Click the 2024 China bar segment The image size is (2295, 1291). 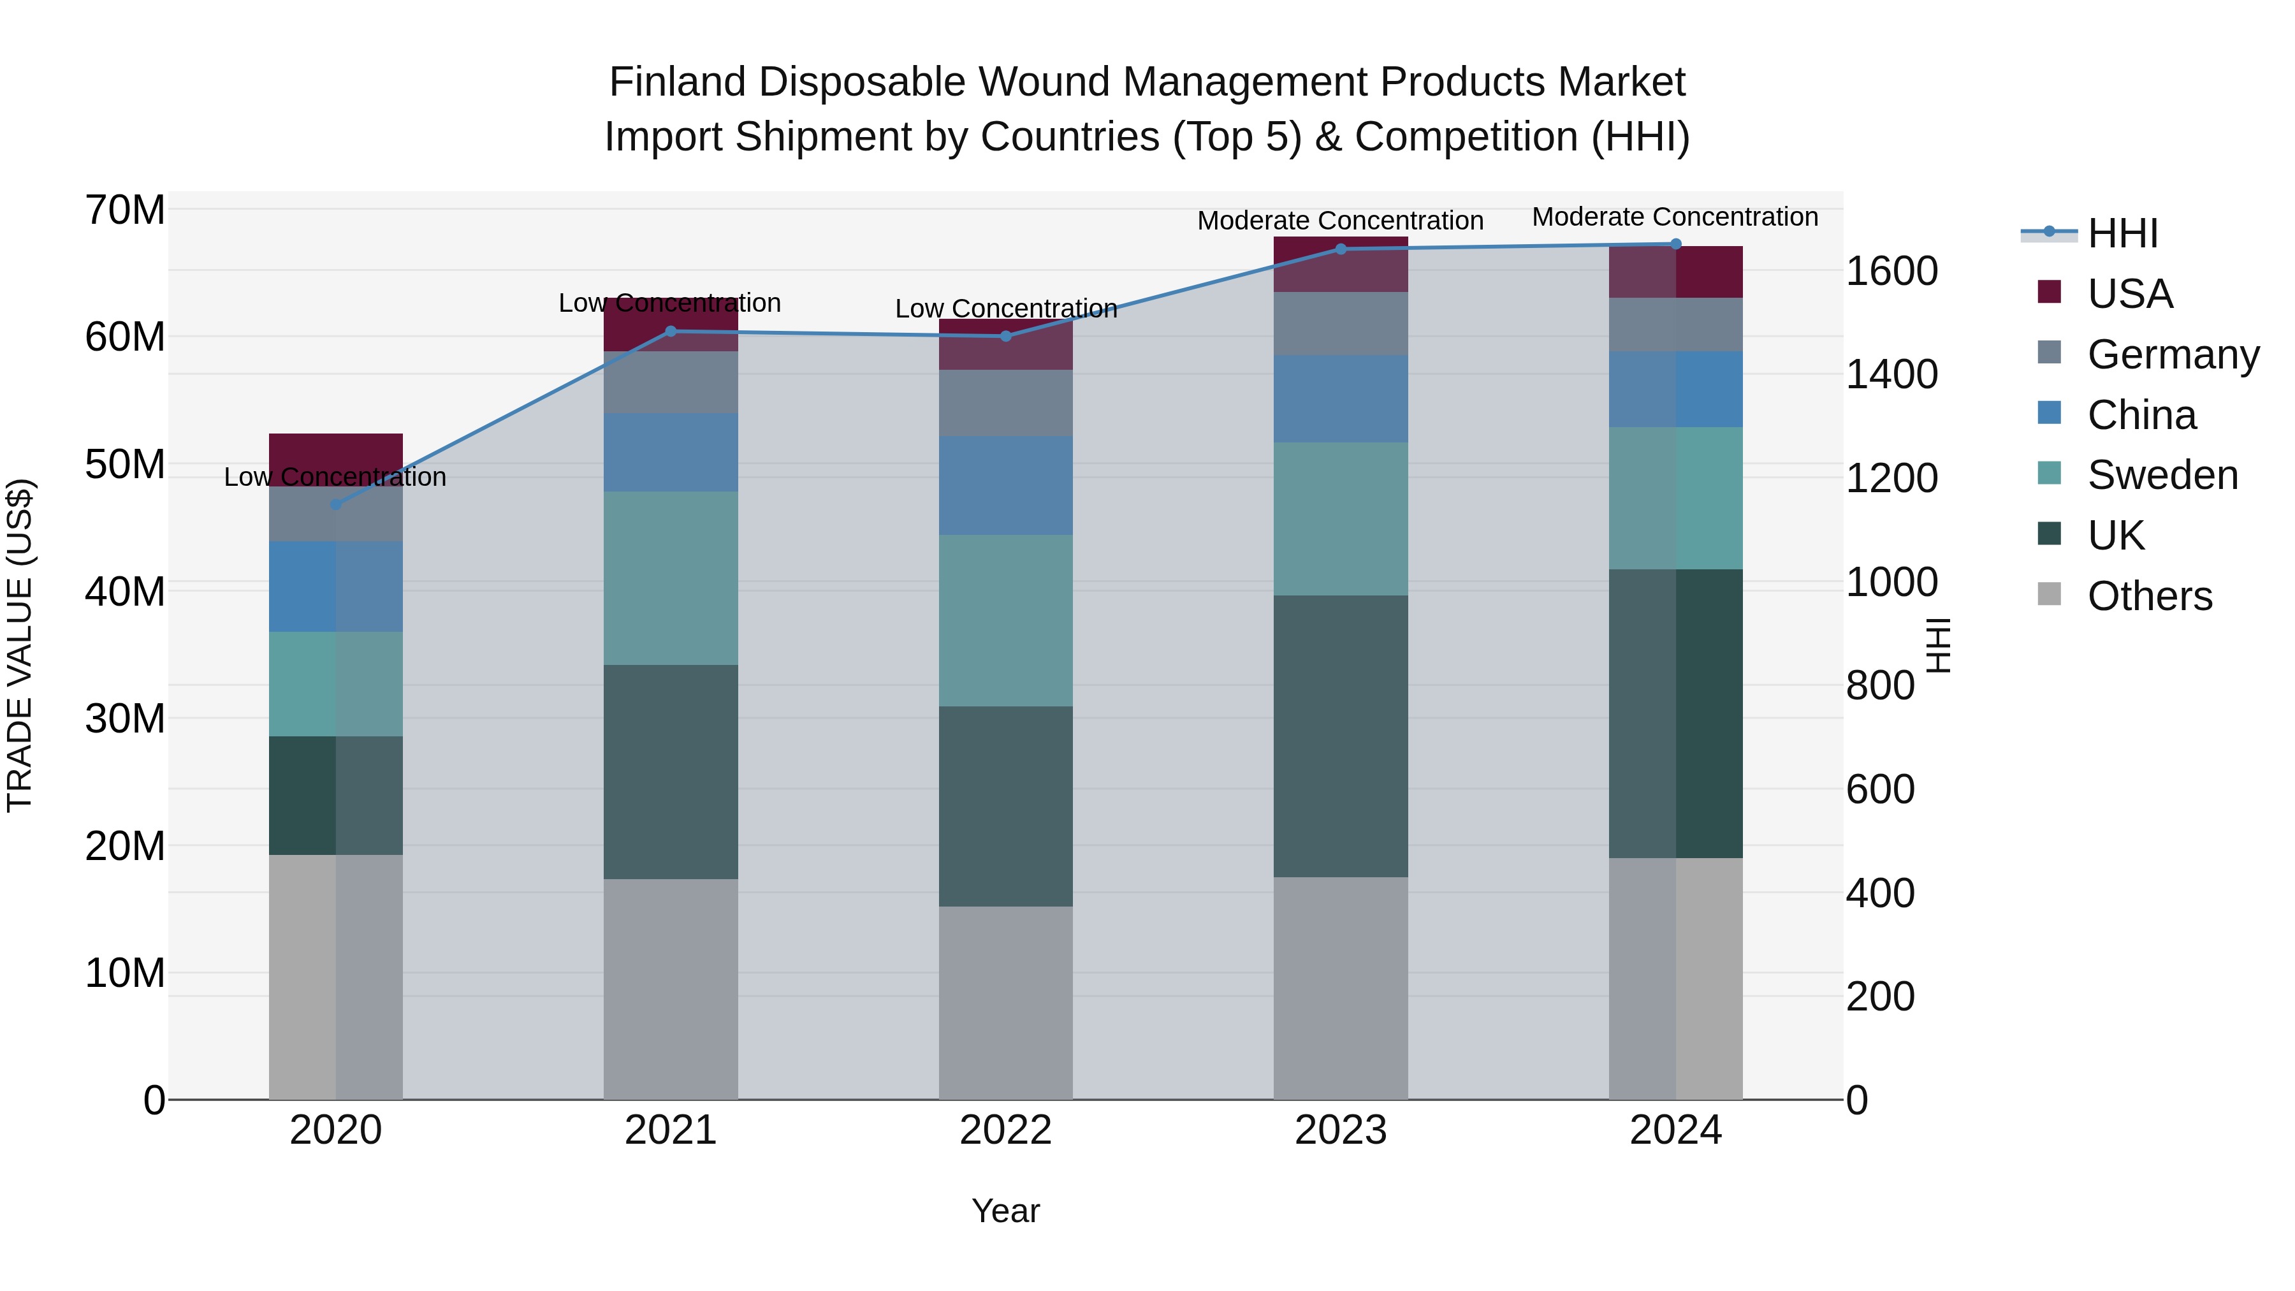1676,390
